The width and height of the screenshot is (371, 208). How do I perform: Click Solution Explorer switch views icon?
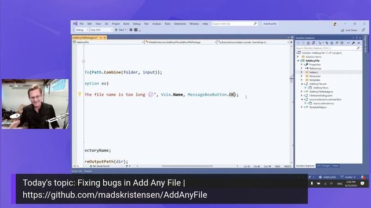pos(313,43)
